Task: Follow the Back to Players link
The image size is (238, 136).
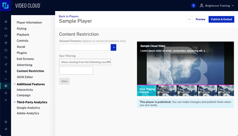Action: pos(68,16)
